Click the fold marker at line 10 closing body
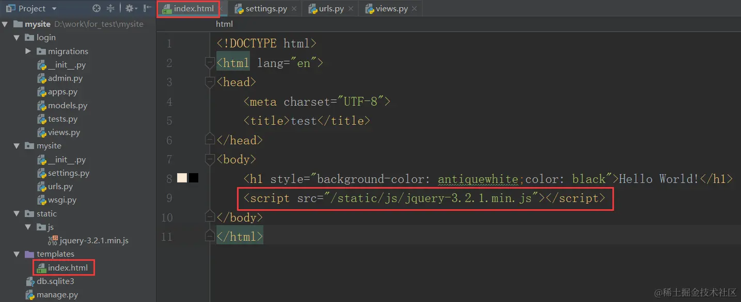This screenshot has width=741, height=302. [210, 216]
